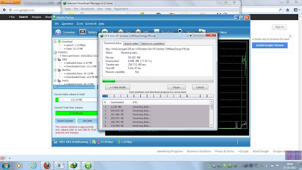Click the connections list scrollbar down arrow

[211, 125]
